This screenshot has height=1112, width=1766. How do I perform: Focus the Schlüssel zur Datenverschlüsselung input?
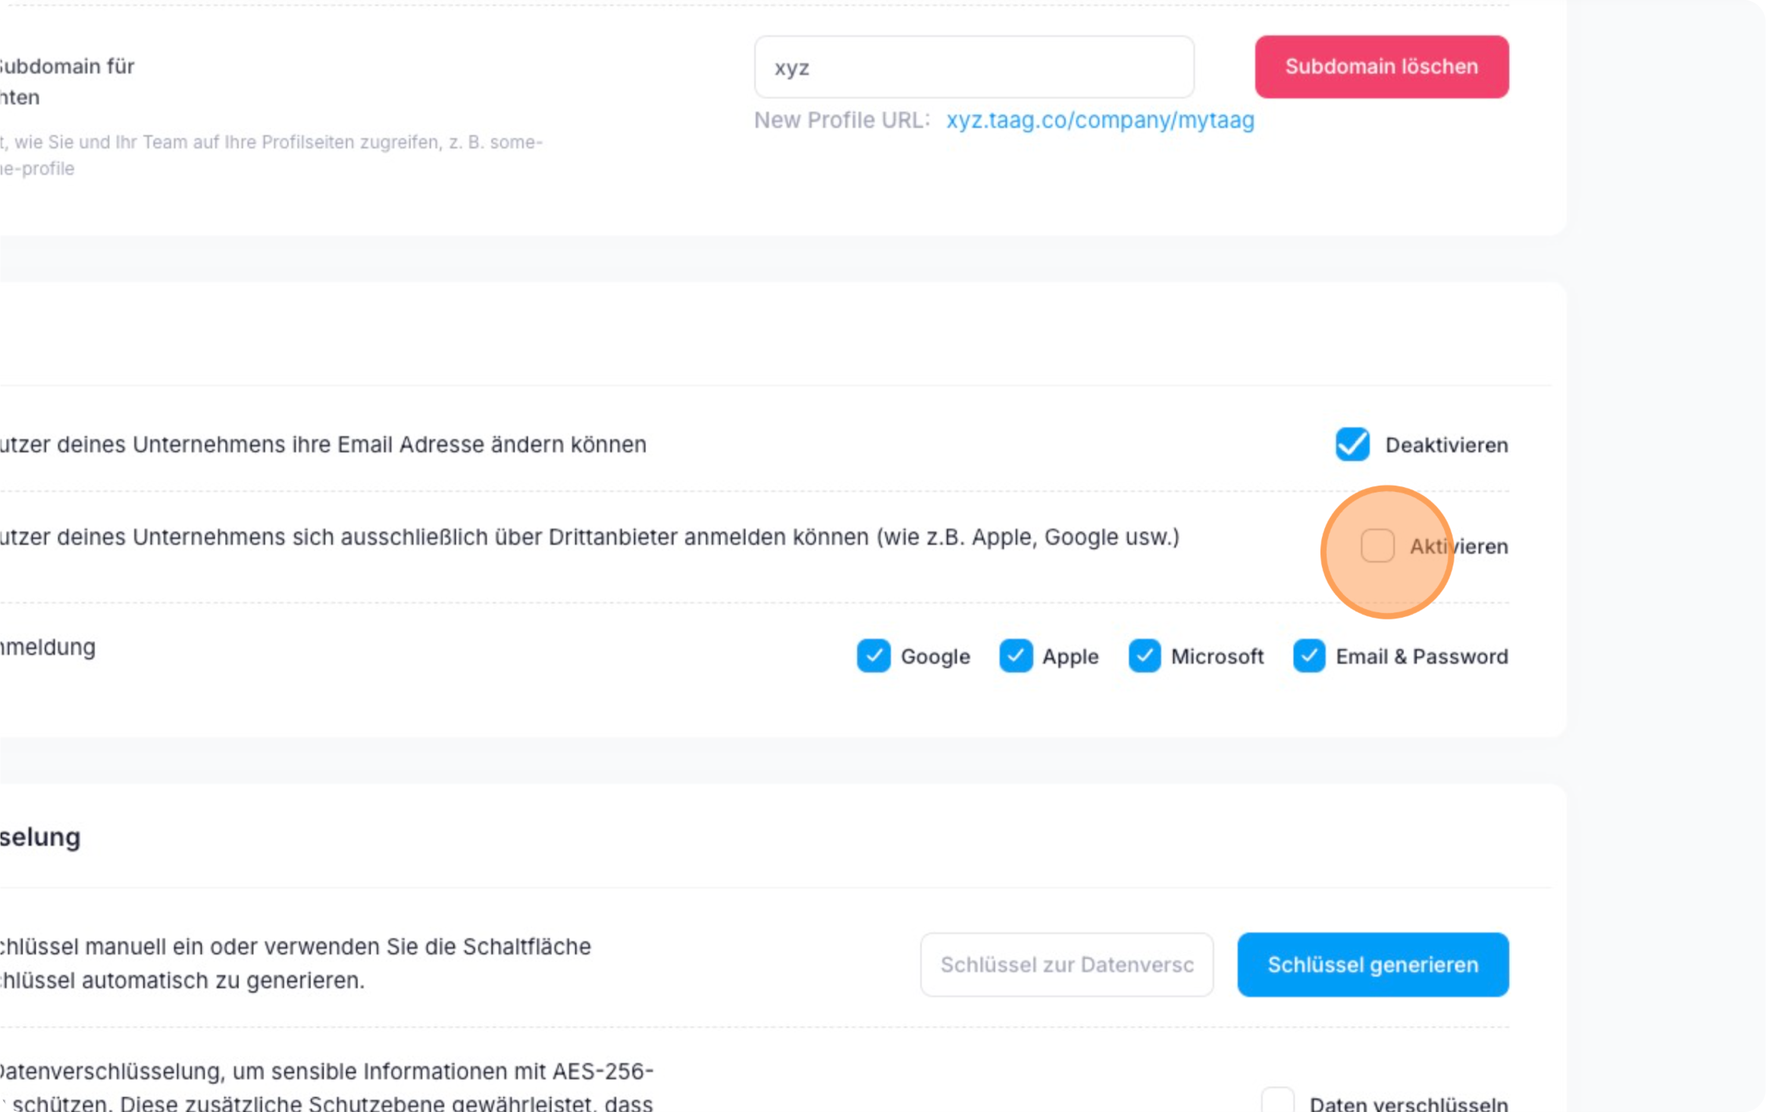coord(1066,965)
